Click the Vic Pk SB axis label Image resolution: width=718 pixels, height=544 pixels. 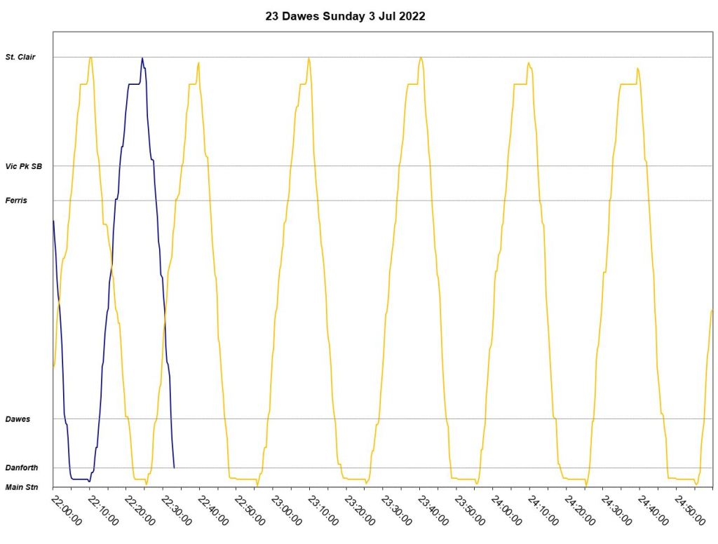point(24,166)
